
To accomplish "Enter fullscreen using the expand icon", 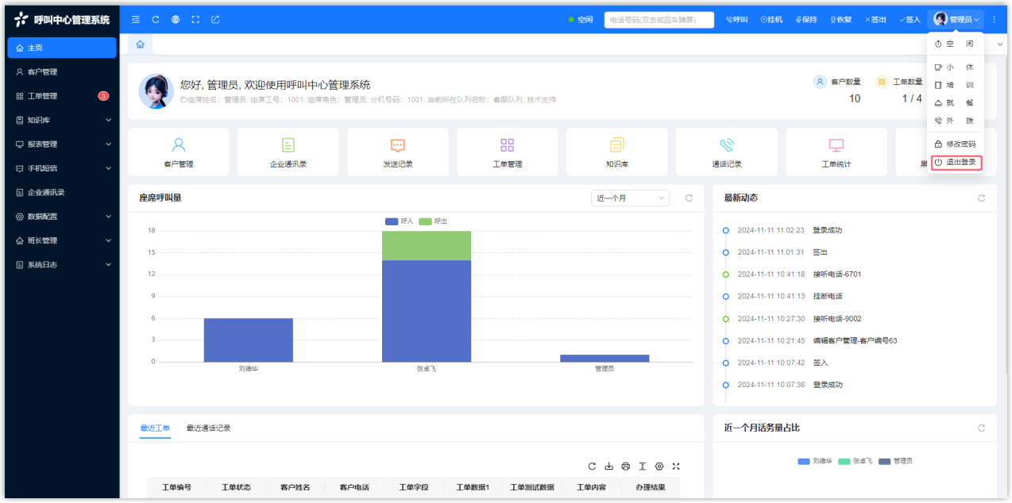I will pyautogui.click(x=195, y=19).
